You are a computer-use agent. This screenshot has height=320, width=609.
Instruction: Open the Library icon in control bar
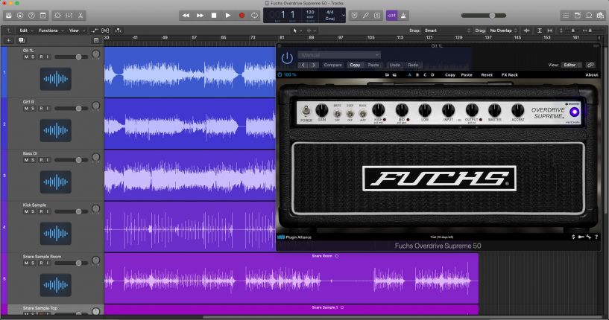pyautogui.click(x=8, y=16)
